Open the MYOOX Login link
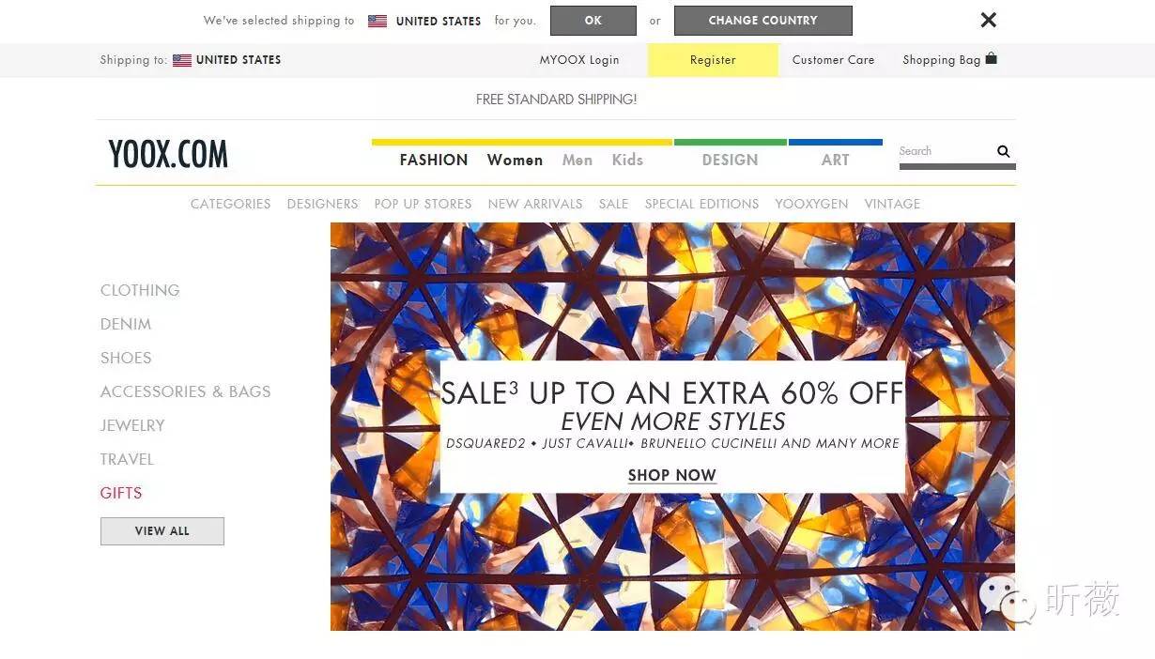The height and width of the screenshot is (659, 1155). click(578, 60)
